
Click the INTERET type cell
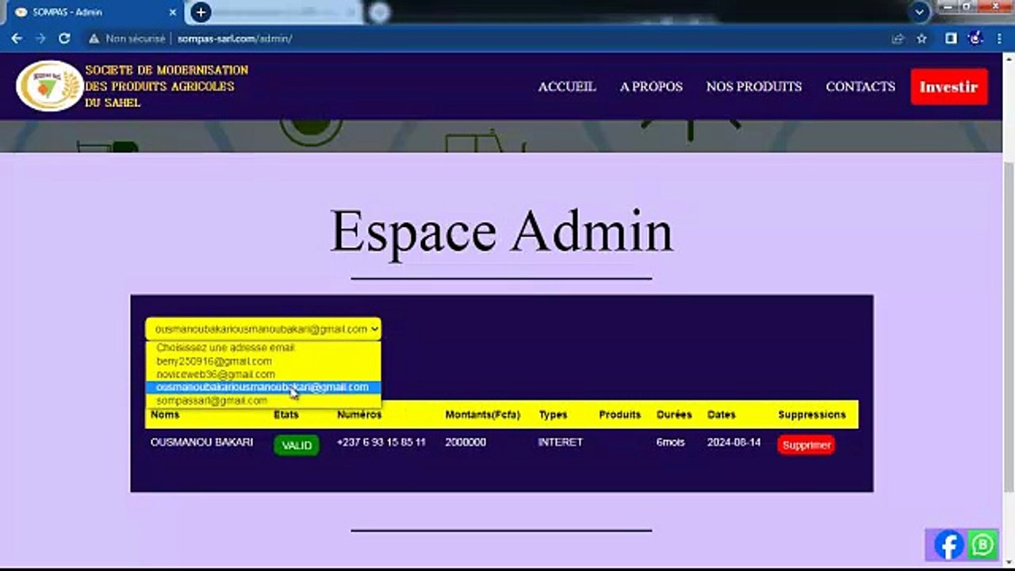(560, 442)
